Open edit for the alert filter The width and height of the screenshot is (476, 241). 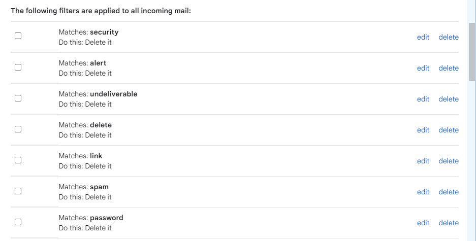[x=423, y=68]
